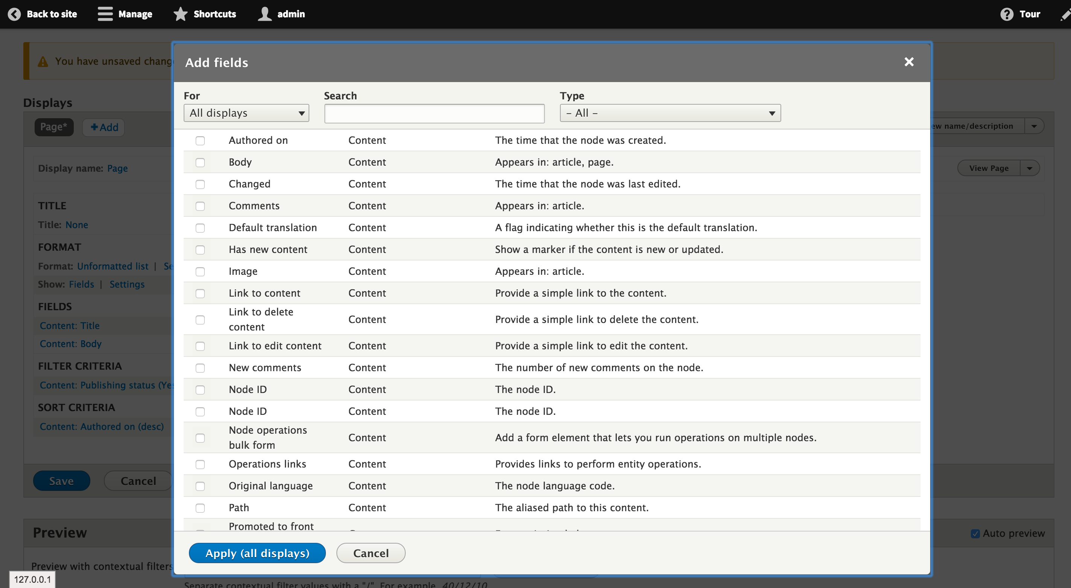
Task: Check the Changed field checkbox
Action: click(200, 184)
